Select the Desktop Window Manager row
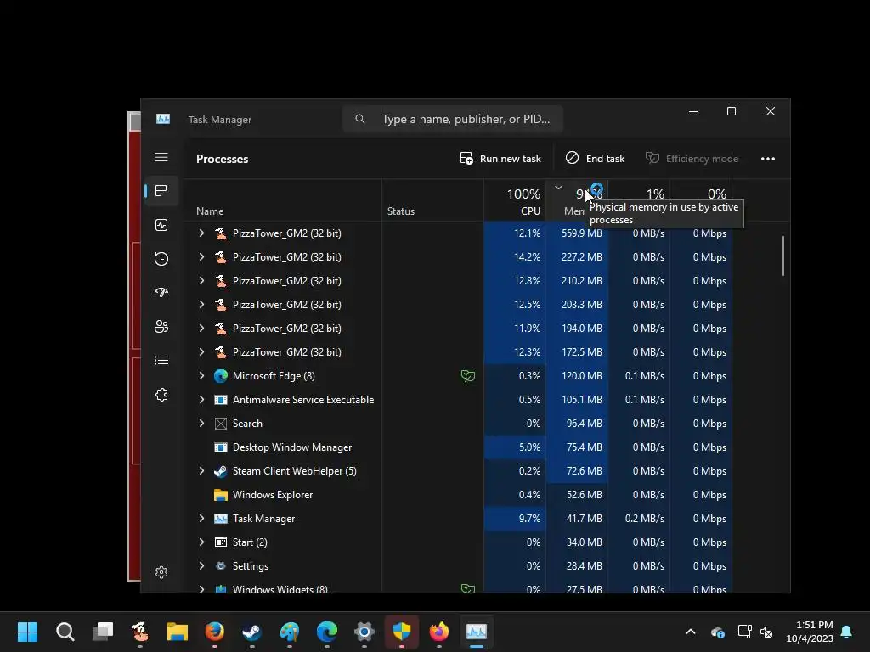This screenshot has height=652, width=870. click(x=458, y=447)
